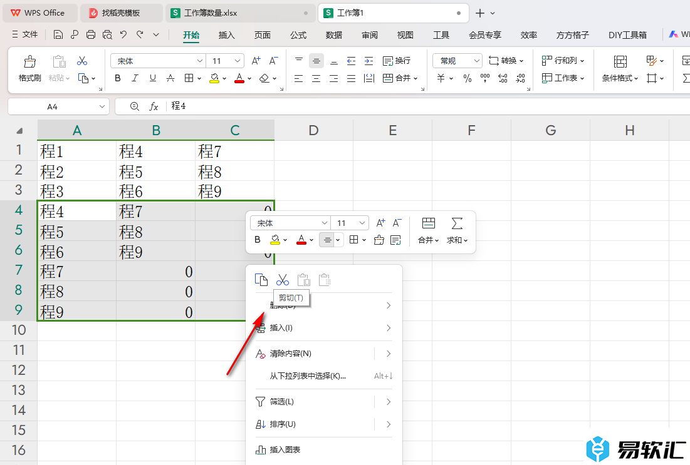Viewport: 690px width, 465px height.
Task: Click the decrease indent icon
Action: point(351,61)
